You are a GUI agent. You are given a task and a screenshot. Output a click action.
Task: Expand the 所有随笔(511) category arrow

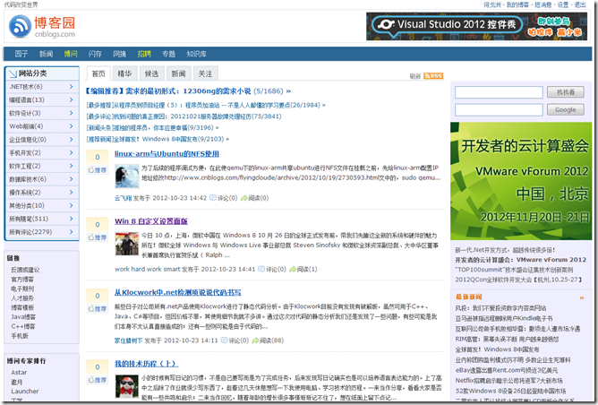pos(71,219)
